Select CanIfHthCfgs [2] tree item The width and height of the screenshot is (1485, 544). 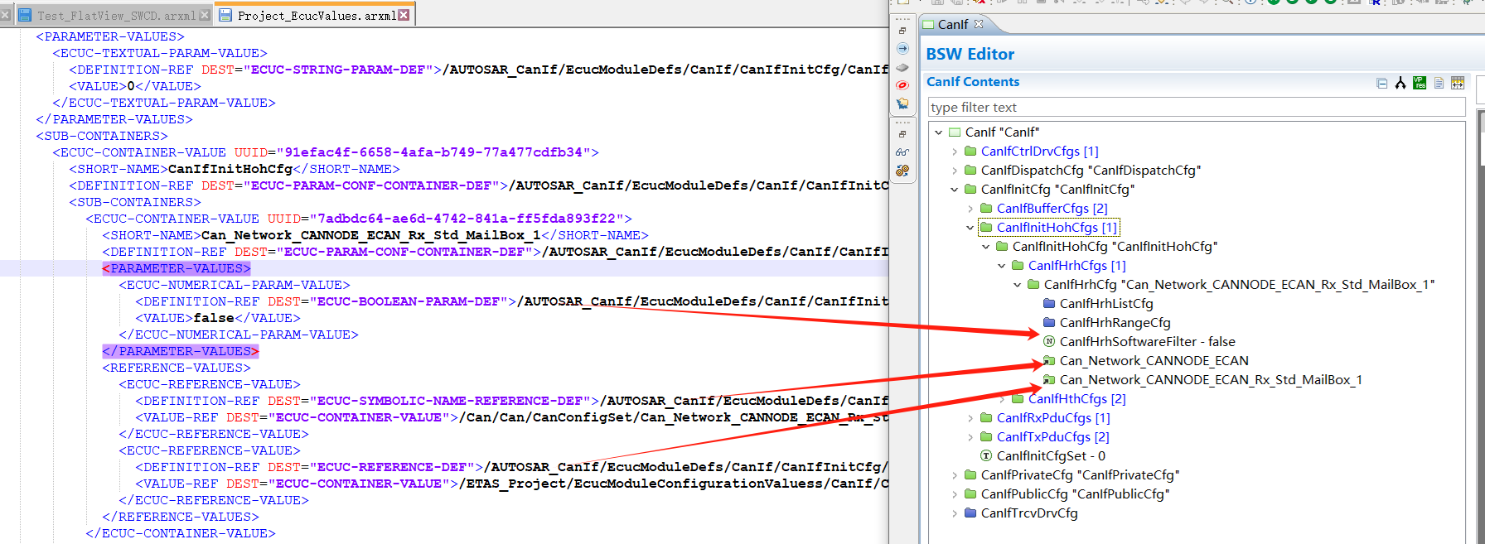tap(1076, 398)
